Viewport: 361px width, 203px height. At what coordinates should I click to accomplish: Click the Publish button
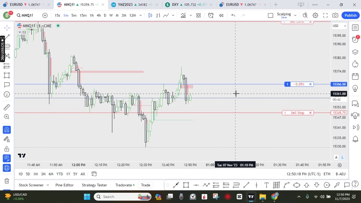351,16
